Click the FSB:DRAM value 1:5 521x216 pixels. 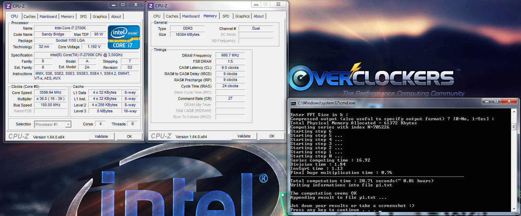(230, 61)
